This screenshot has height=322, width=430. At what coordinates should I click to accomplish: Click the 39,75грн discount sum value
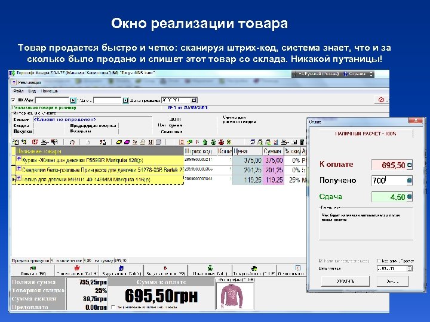tap(94, 299)
